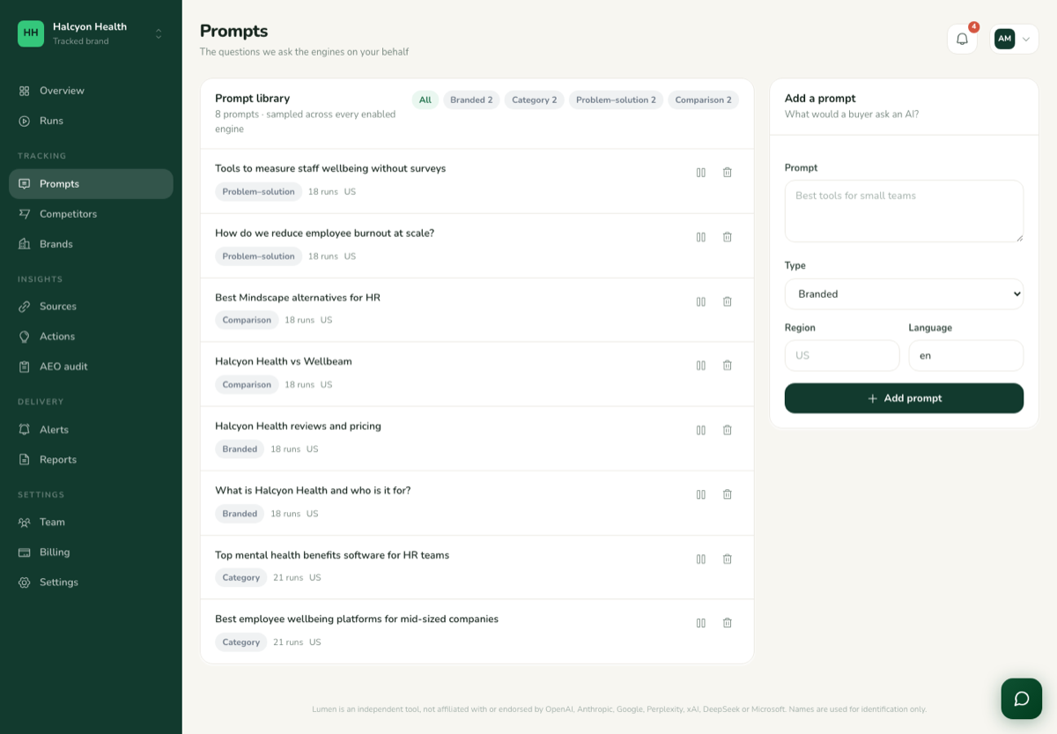Open Settings in the sidebar
This screenshot has width=1057, height=734.
point(91,582)
